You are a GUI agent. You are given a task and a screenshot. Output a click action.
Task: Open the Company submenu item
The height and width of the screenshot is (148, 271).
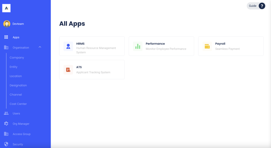(x=17, y=57)
